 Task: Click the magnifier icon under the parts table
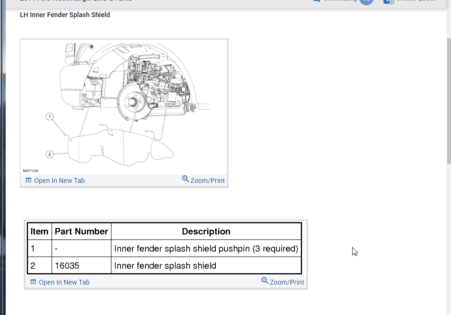coord(265,281)
